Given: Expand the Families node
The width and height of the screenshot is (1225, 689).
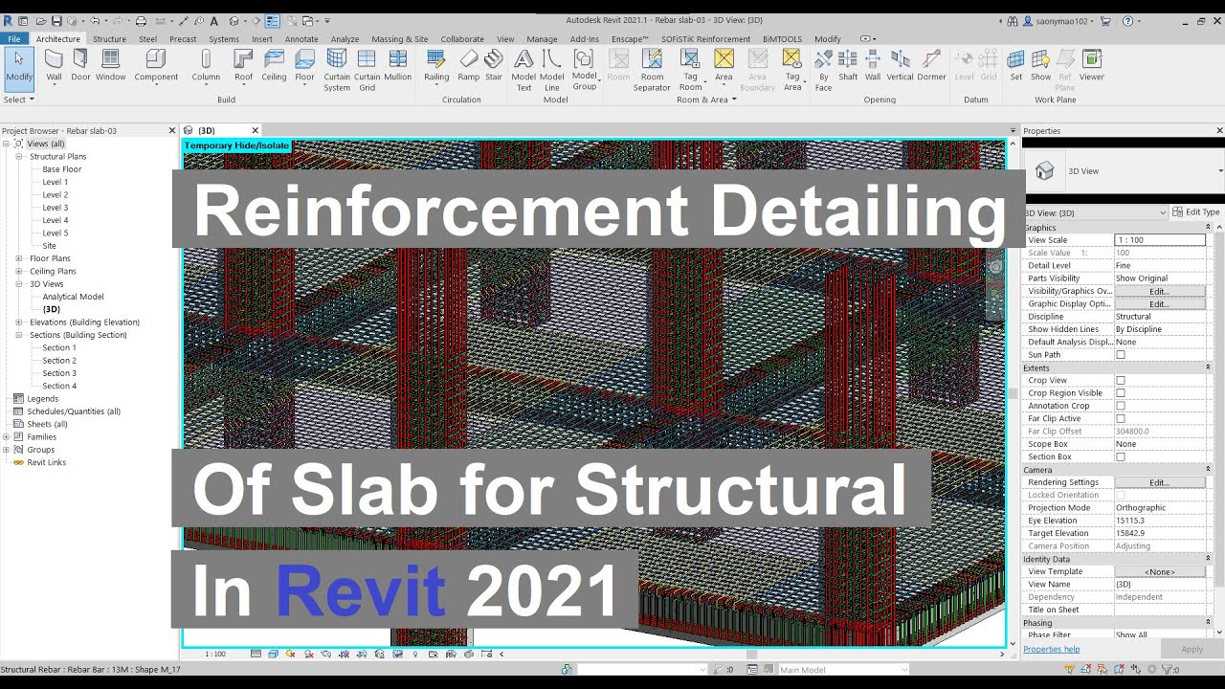Looking at the screenshot, I should pos(7,436).
